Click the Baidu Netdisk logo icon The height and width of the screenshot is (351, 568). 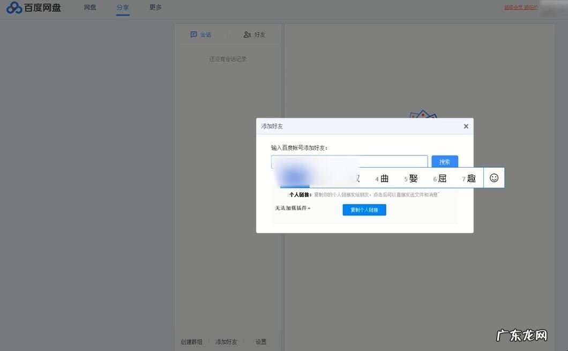tap(13, 8)
